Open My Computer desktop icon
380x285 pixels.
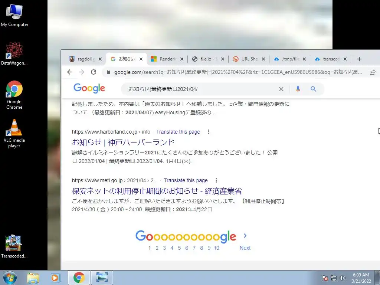point(14,16)
